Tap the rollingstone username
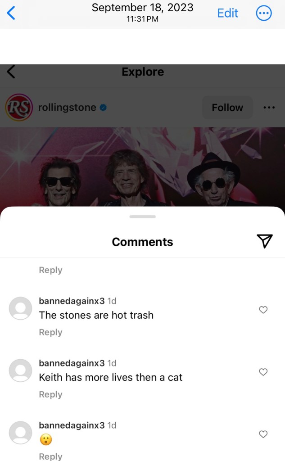The width and height of the screenshot is (285, 461). 67,108
